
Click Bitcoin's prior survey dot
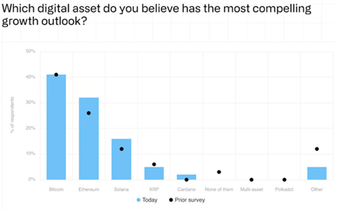coord(56,75)
